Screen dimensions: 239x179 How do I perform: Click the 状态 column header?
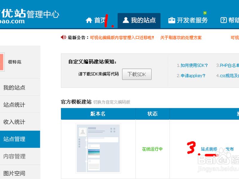click(152, 114)
